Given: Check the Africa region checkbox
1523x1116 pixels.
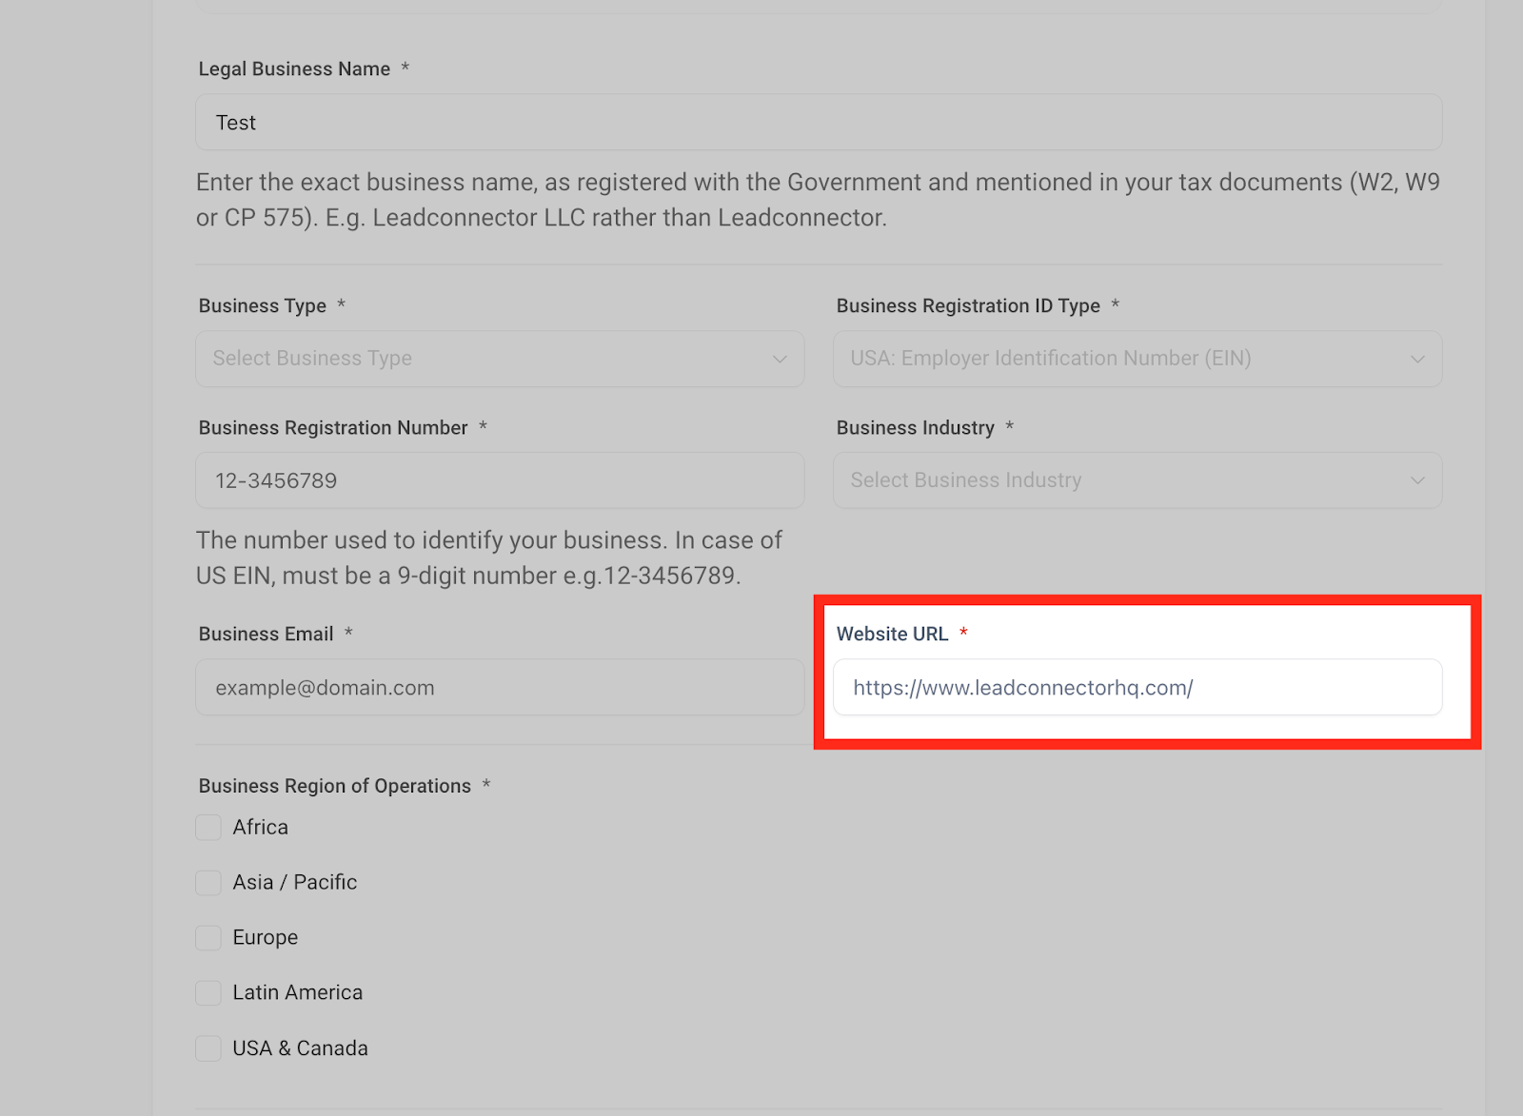Looking at the screenshot, I should (x=208, y=828).
